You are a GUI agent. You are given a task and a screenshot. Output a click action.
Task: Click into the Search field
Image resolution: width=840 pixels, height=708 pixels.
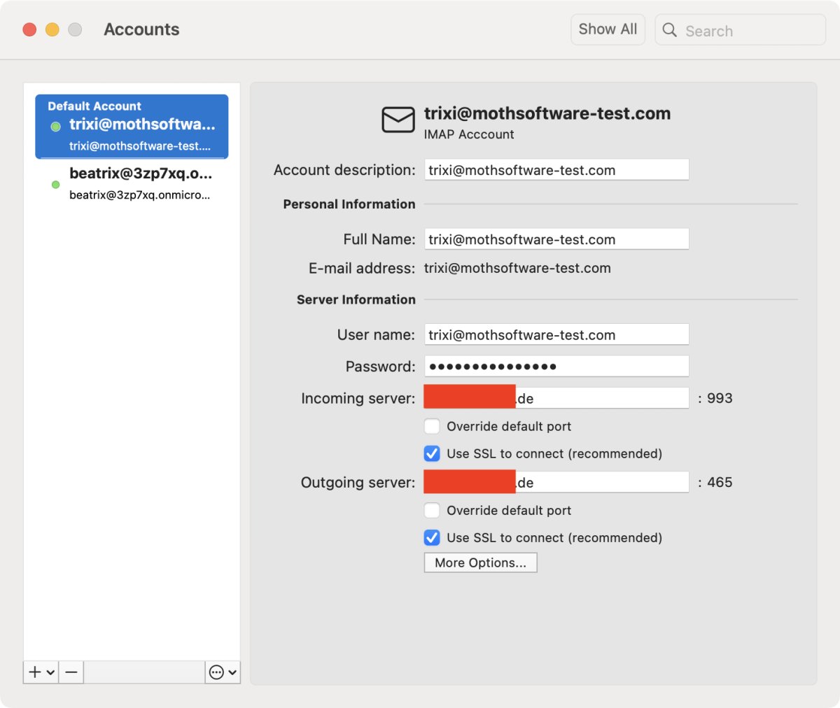tap(749, 31)
